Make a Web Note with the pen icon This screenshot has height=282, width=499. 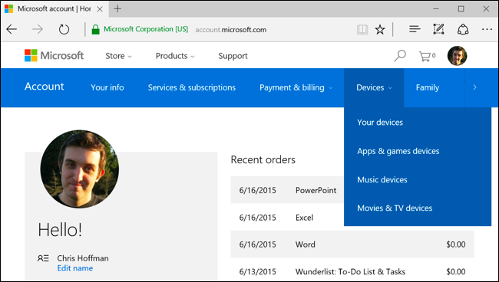[x=438, y=29]
